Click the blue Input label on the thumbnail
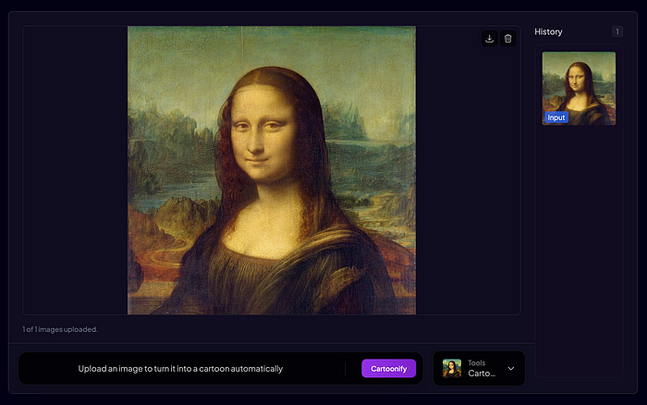This screenshot has width=647, height=405. click(556, 117)
